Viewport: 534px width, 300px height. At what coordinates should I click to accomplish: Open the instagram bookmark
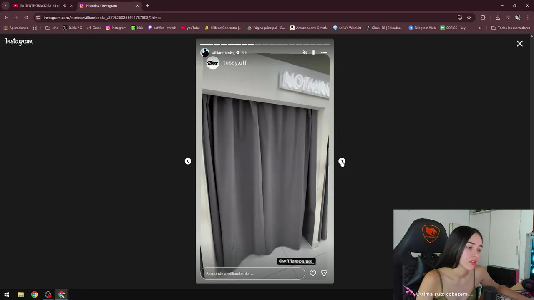[116, 28]
